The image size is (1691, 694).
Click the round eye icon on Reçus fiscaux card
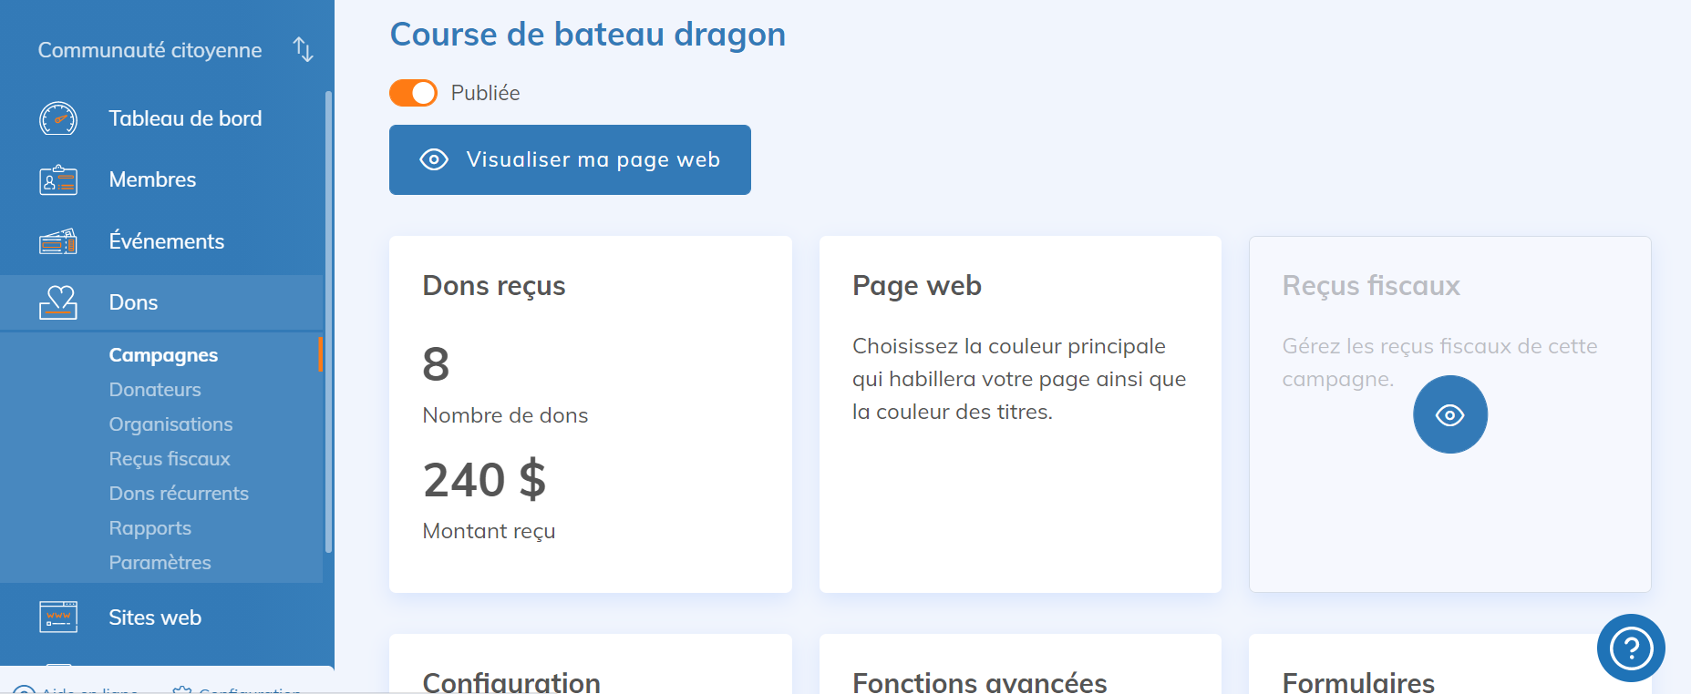click(1449, 414)
